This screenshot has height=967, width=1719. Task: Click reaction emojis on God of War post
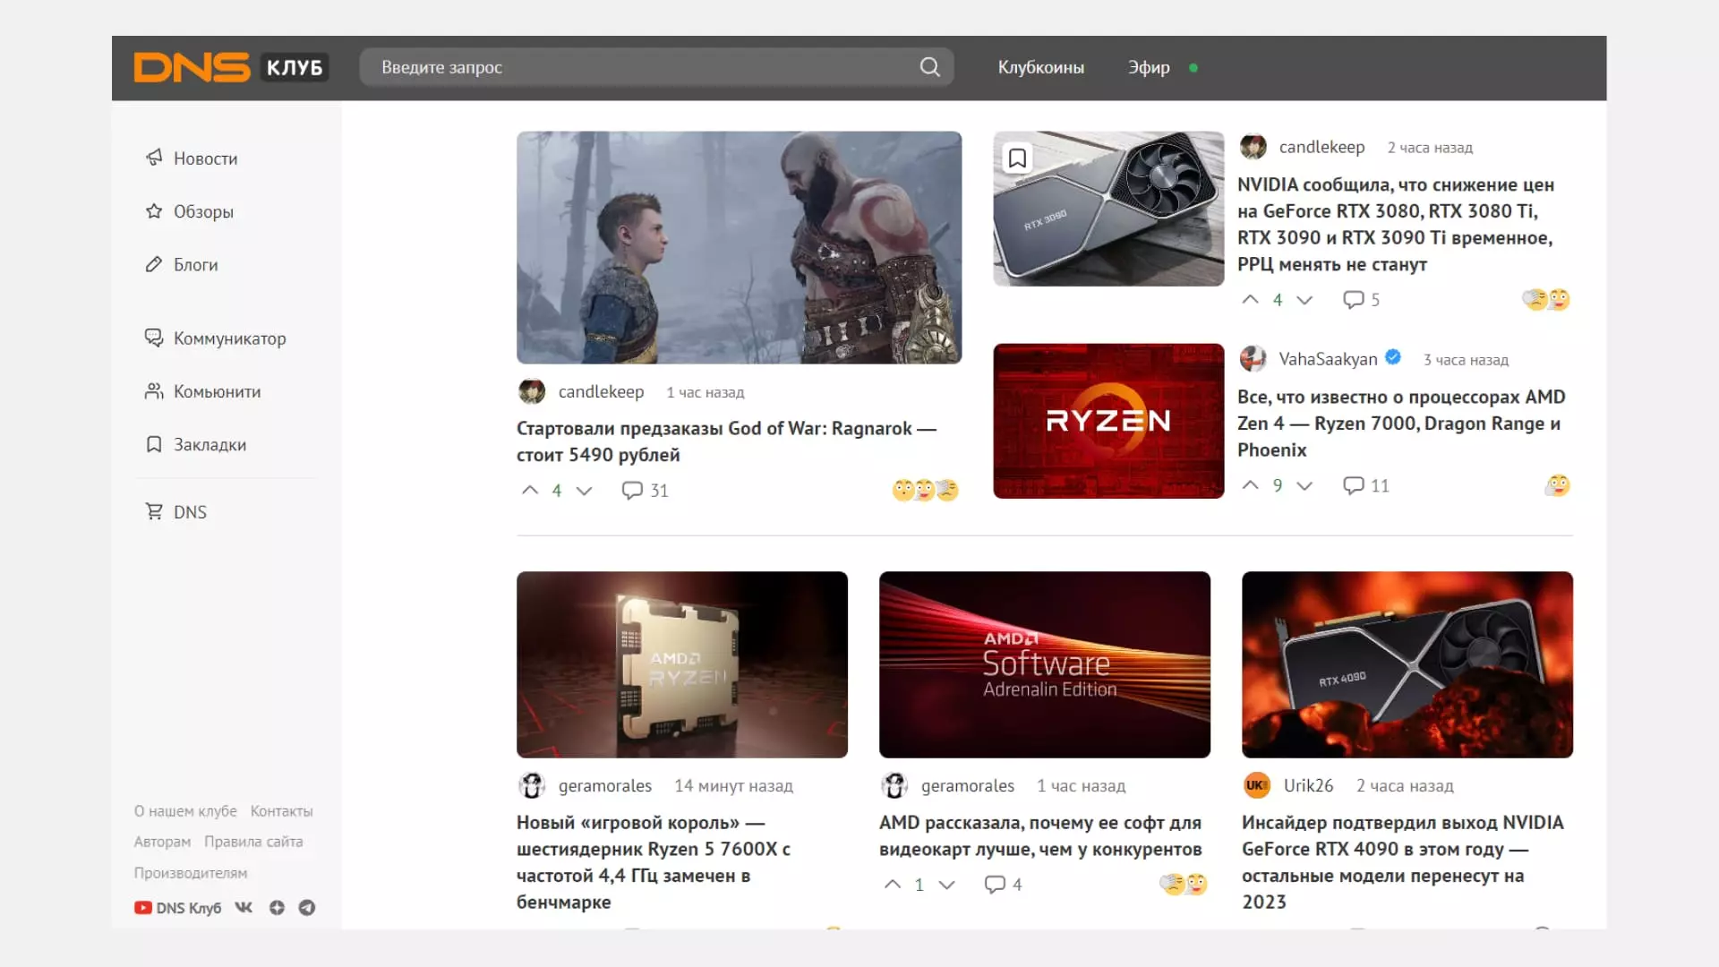926,490
